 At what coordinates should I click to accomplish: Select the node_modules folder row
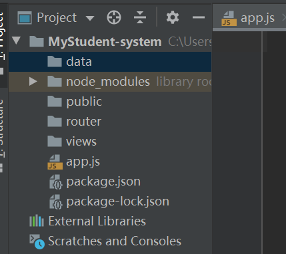110,82
